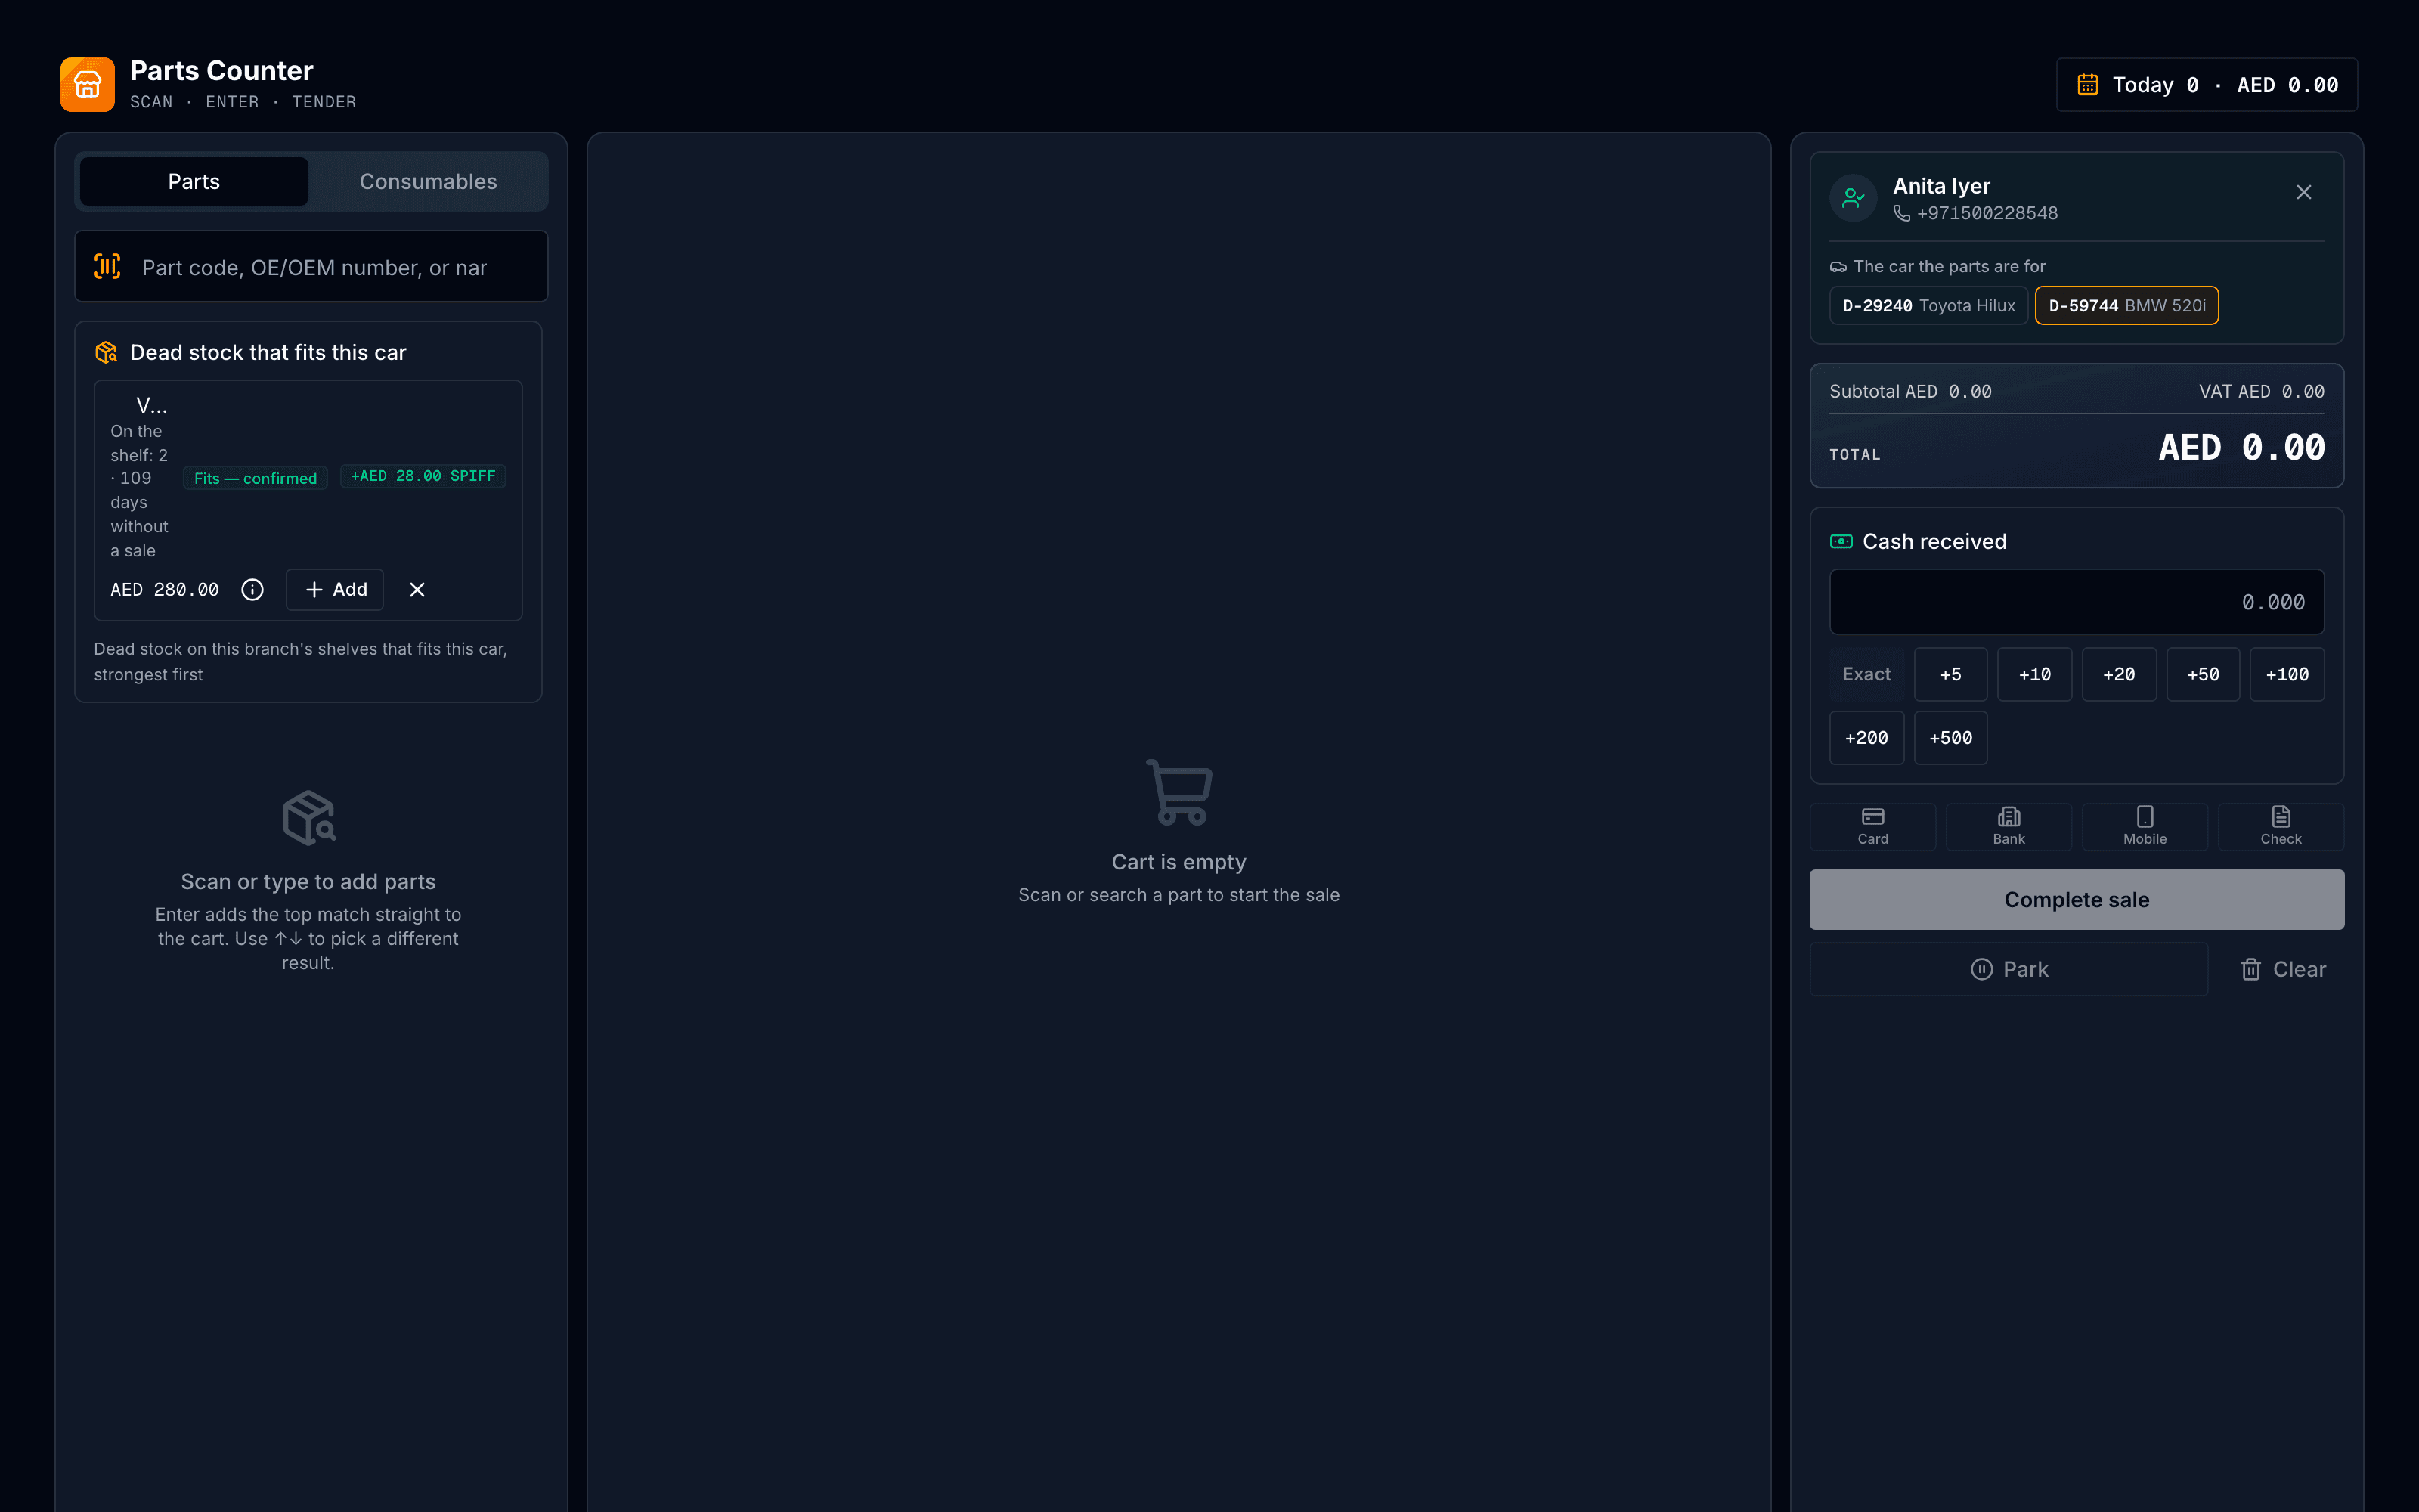
Task: Click the Parts Counter store logo icon
Action: click(x=87, y=84)
